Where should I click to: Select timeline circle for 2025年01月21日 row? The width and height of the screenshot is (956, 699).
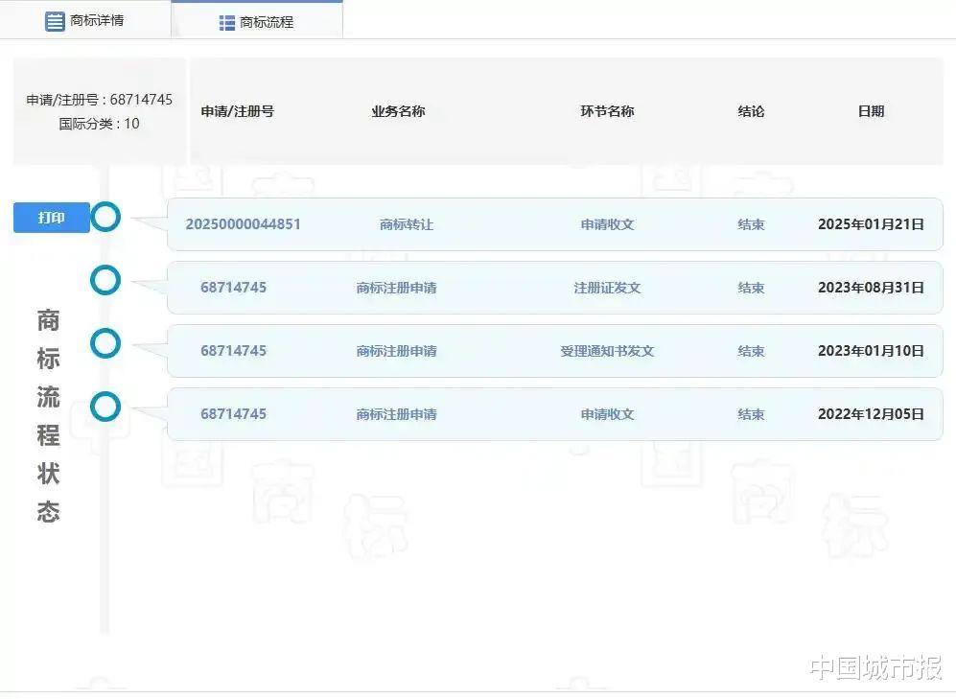coord(105,217)
